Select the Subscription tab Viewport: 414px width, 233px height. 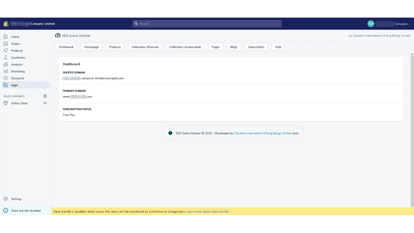click(256, 47)
